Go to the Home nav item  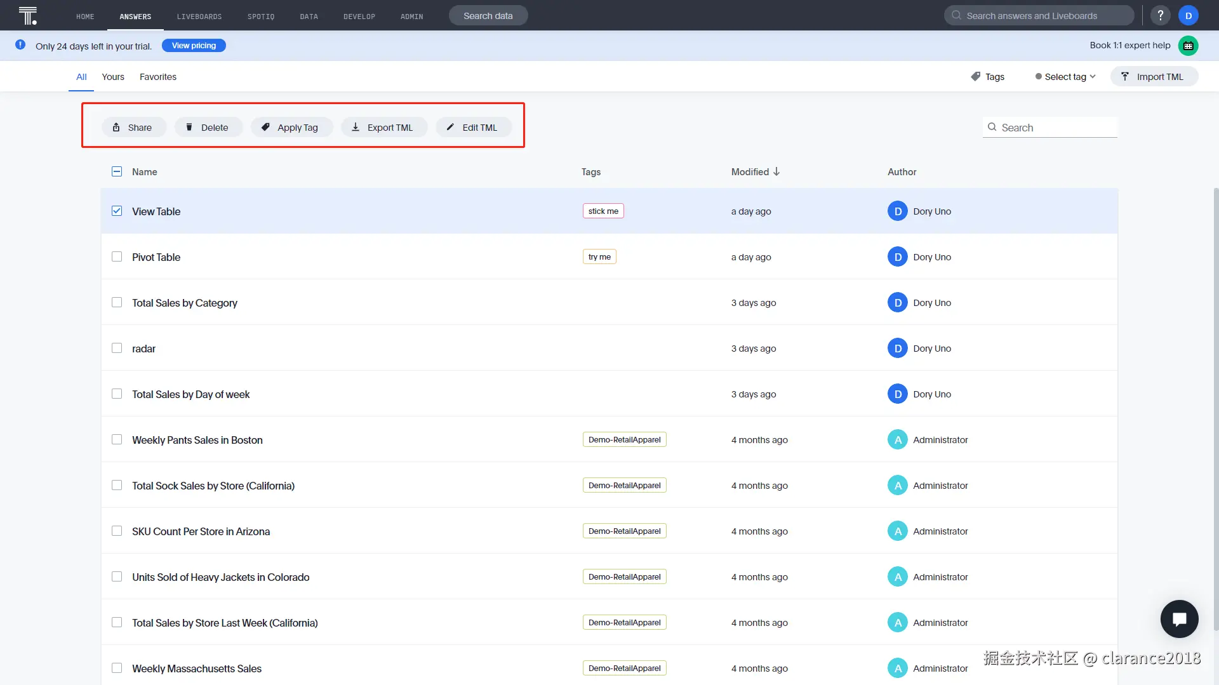[85, 17]
